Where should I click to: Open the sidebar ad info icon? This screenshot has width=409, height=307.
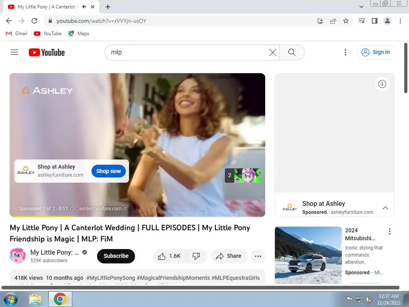click(x=382, y=84)
